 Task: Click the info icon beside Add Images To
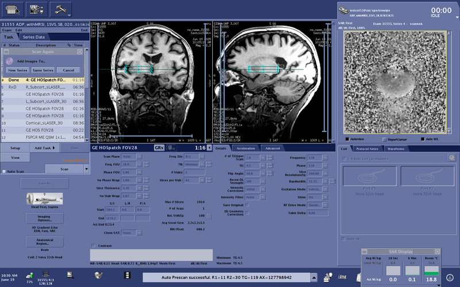pyautogui.click(x=10, y=61)
